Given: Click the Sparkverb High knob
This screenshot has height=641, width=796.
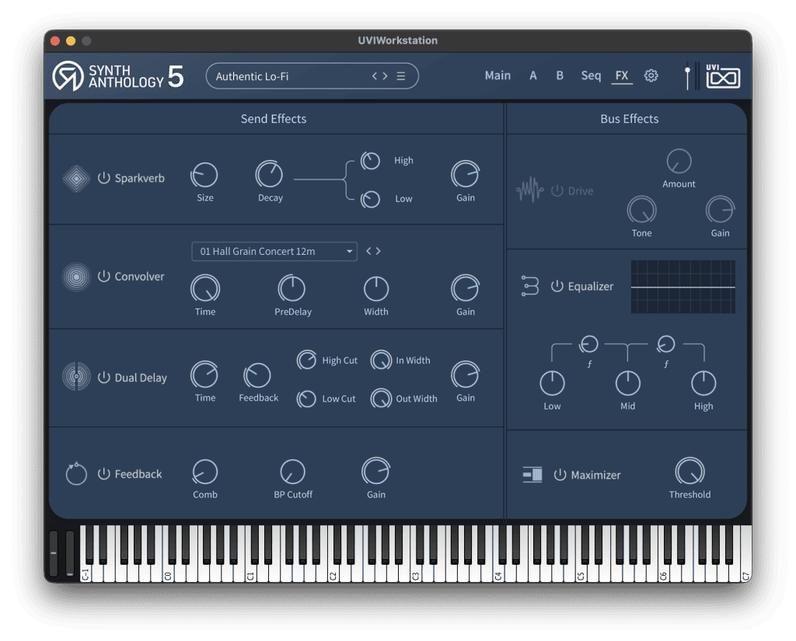Looking at the screenshot, I should pos(370,161).
